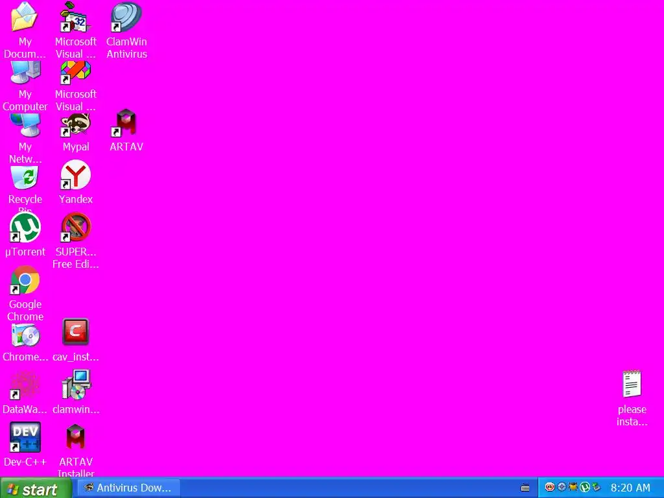The height and width of the screenshot is (498, 664).
Task: Click the Safely Remove Hardware tray icon
Action: 597,488
